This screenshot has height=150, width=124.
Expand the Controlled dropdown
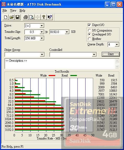click(94, 55)
